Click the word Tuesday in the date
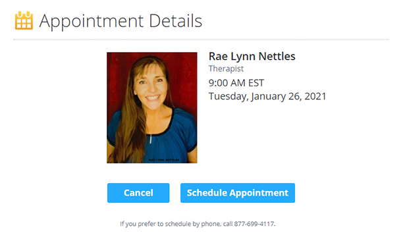 pyautogui.click(x=227, y=96)
